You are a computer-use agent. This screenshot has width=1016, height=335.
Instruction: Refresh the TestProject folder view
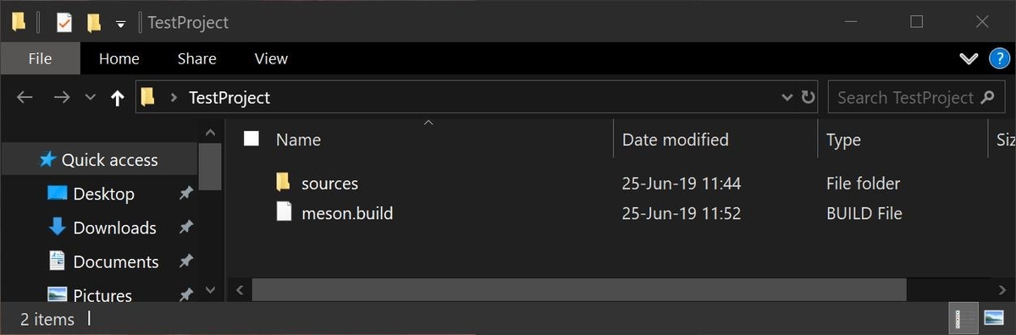808,97
